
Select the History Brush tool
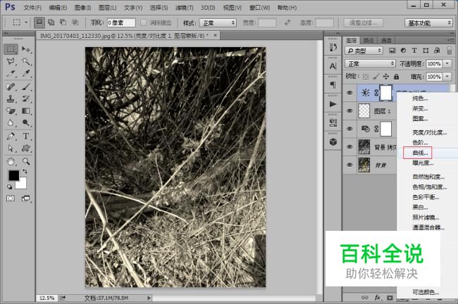(x=26, y=99)
